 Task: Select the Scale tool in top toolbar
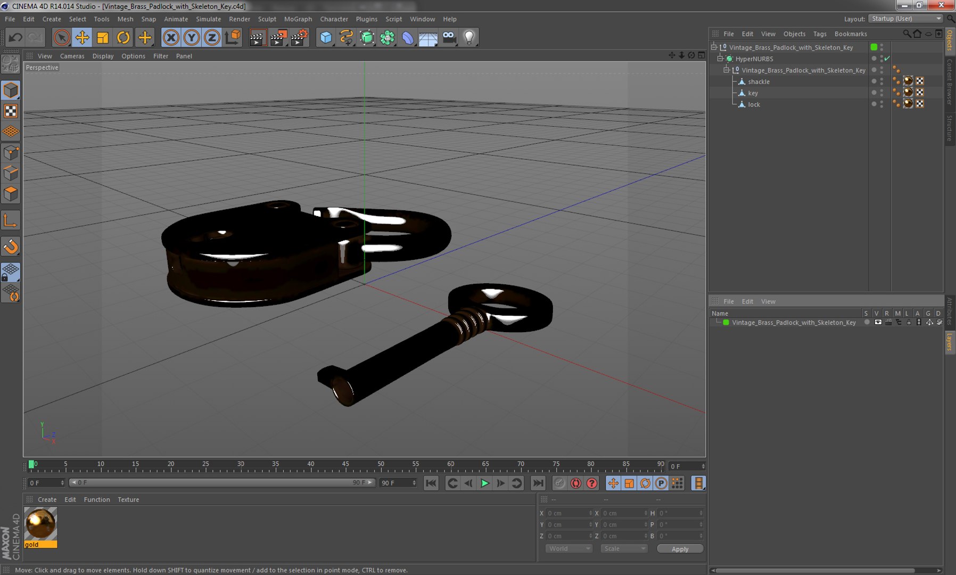103,37
